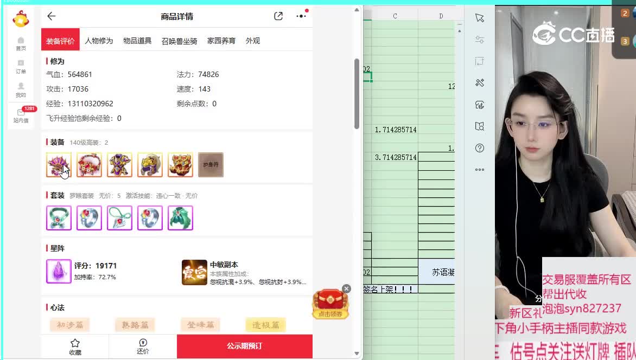Open the three-dots more icon in side toolbar
The height and width of the screenshot is (360, 636).
(479, 170)
